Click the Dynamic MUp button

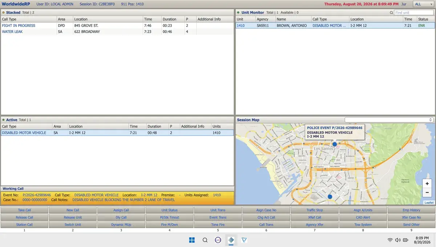121,224
